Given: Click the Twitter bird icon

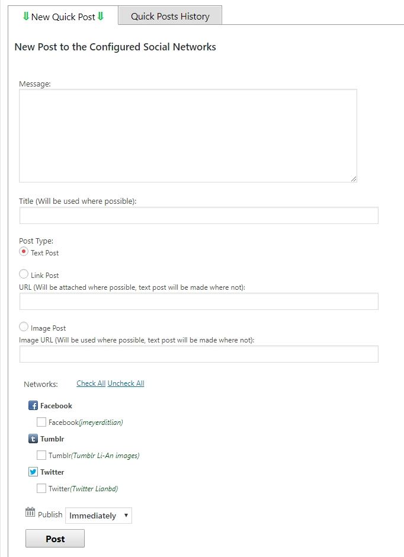Looking at the screenshot, I should tap(33, 472).
